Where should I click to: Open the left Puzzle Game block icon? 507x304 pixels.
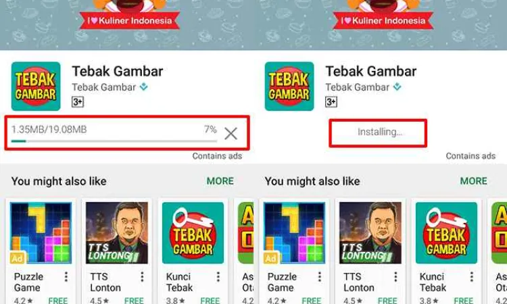coord(41,233)
